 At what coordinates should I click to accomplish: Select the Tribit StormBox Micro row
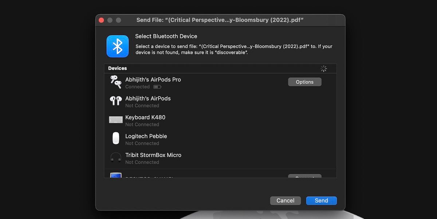pyautogui.click(x=182, y=158)
